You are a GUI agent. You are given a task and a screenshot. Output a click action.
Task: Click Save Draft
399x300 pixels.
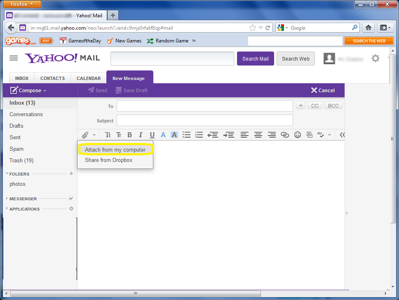(131, 90)
